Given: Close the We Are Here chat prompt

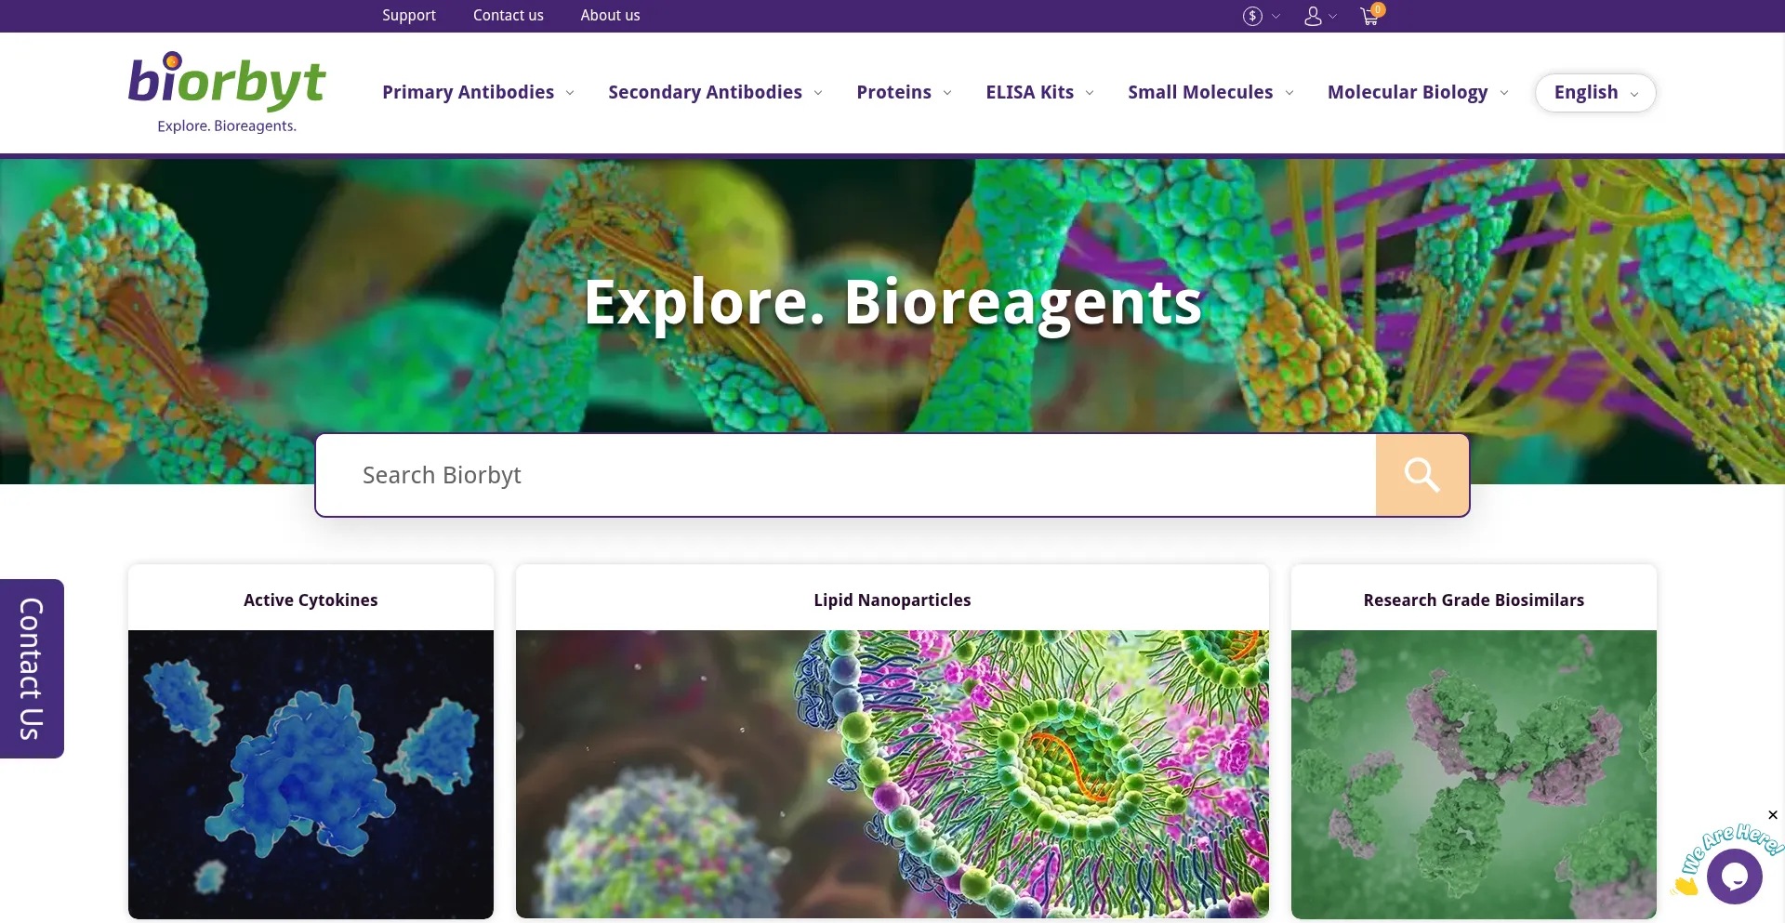Looking at the screenshot, I should point(1773,815).
